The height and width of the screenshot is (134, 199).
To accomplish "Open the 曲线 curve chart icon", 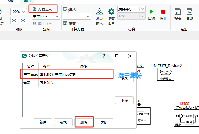I will (190, 15).
